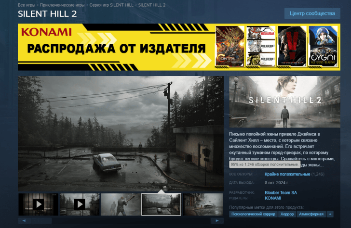Click the left arrow of thumbnail strip
This screenshot has width=351, height=228.
pos(24,221)
